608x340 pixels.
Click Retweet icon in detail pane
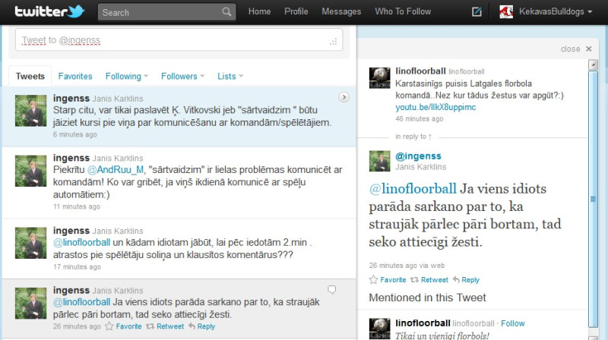click(414, 279)
